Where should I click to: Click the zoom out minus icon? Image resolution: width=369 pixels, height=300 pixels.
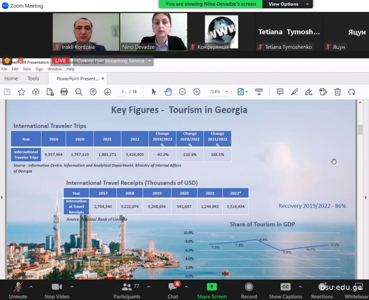[182, 92]
